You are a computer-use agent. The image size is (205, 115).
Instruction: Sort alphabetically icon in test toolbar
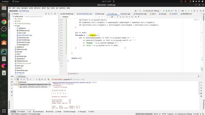click(x=21, y=79)
